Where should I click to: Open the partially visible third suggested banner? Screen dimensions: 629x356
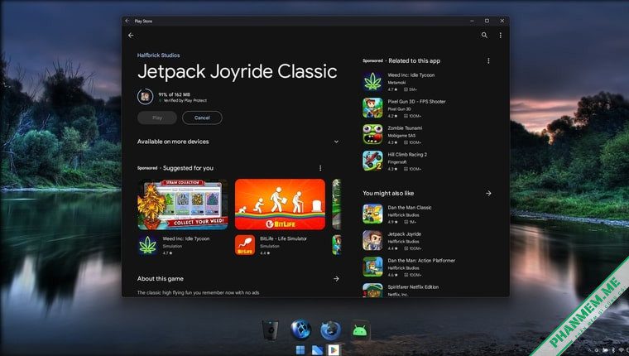click(337, 204)
